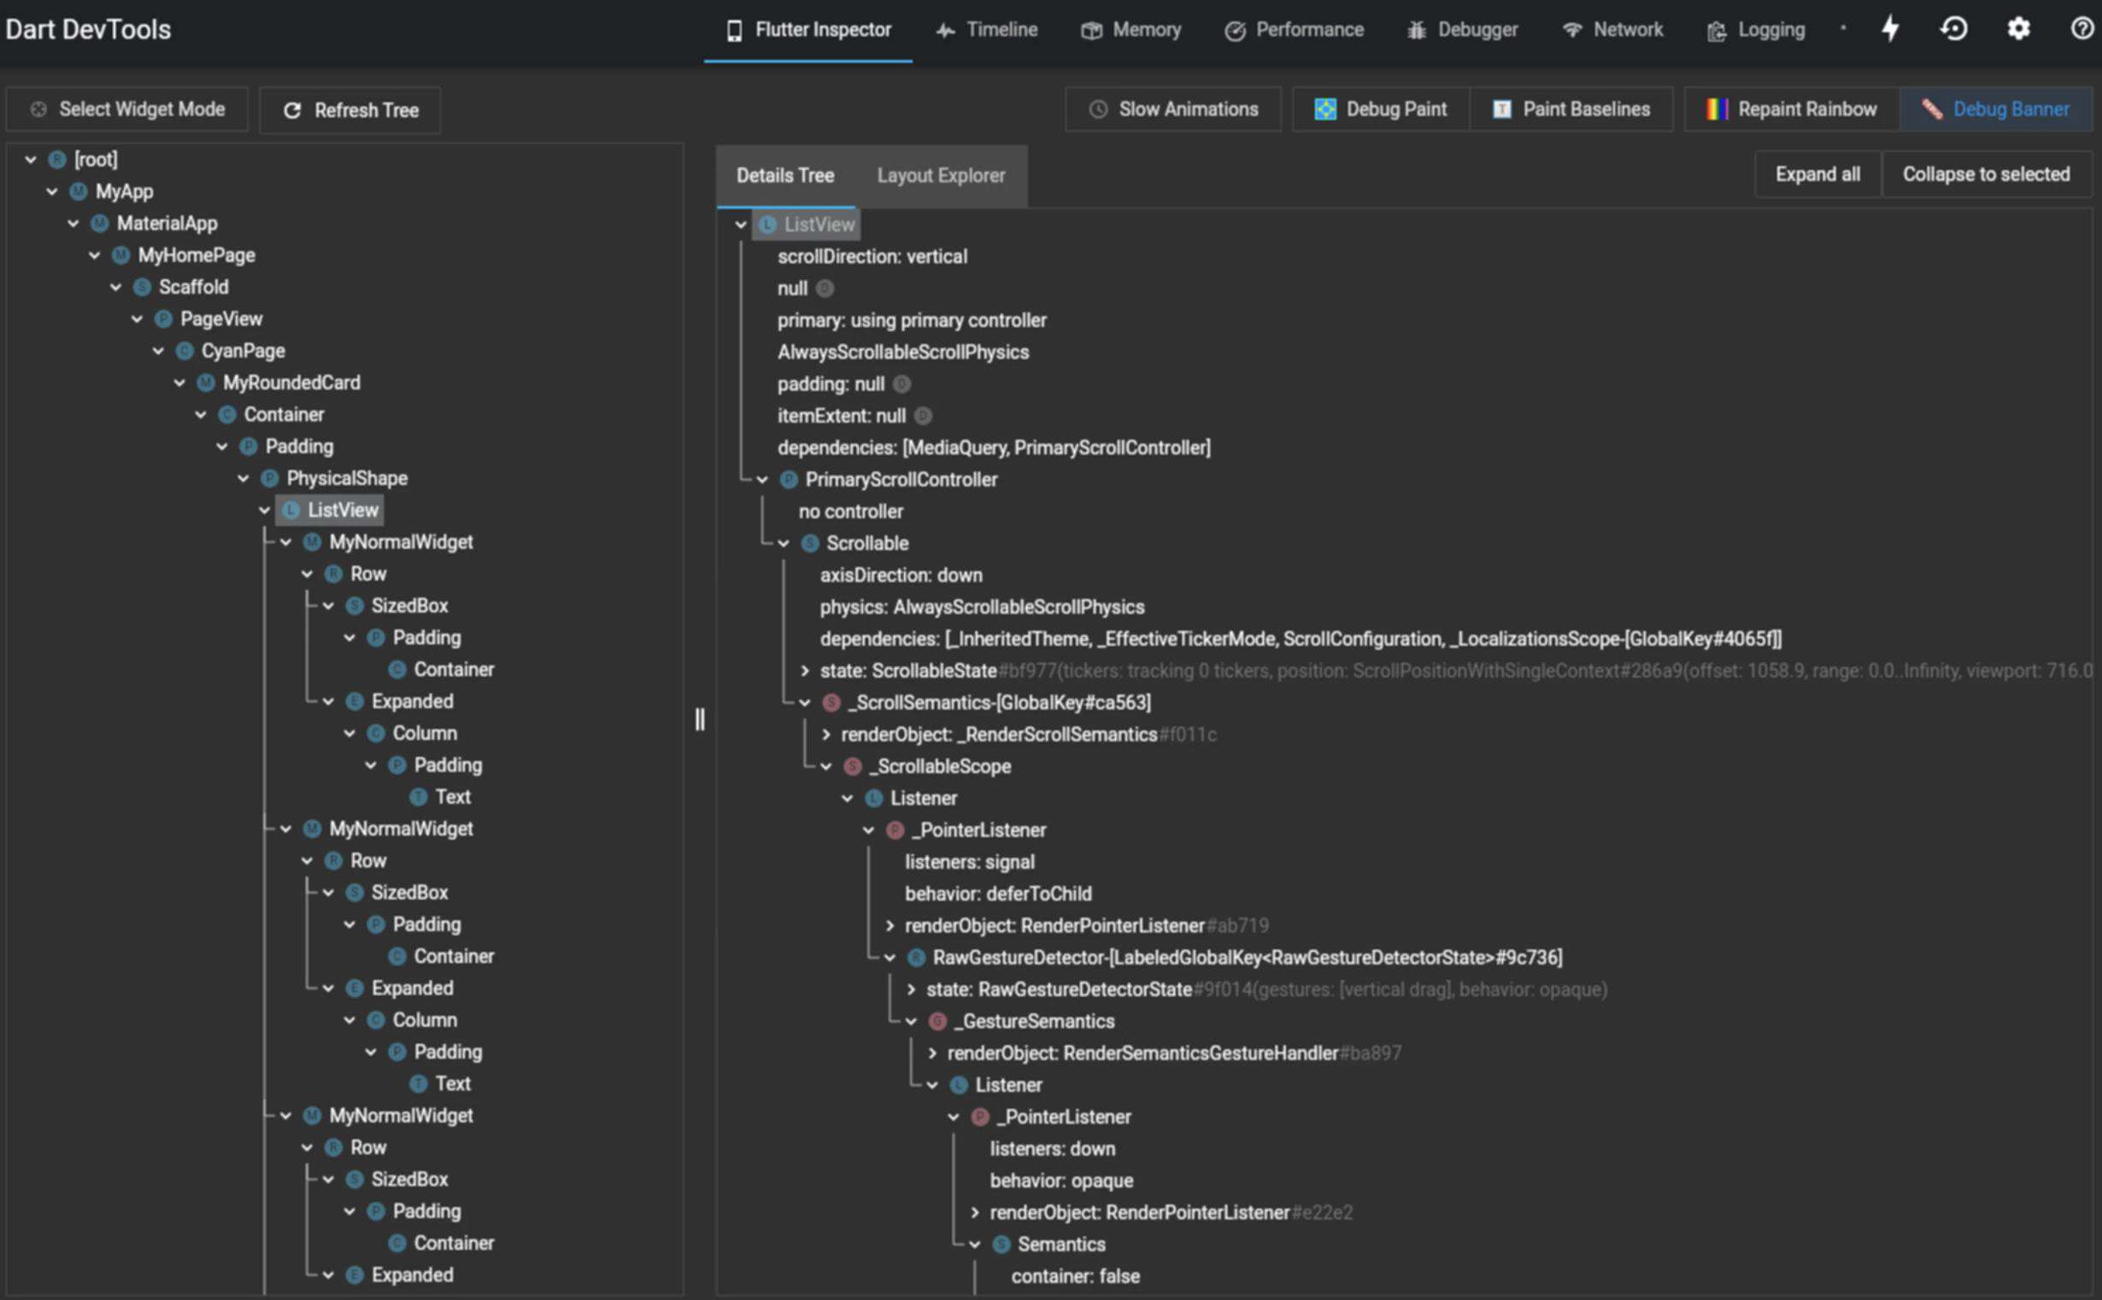Open the Layout Explorer tab
Image resolution: width=2102 pixels, height=1300 pixels.
click(x=941, y=174)
